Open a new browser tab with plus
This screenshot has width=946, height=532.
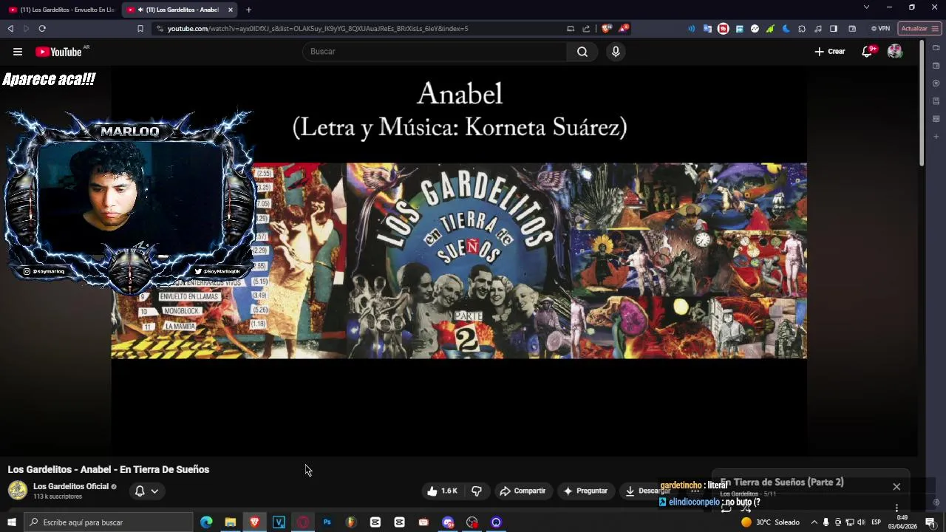248,10
